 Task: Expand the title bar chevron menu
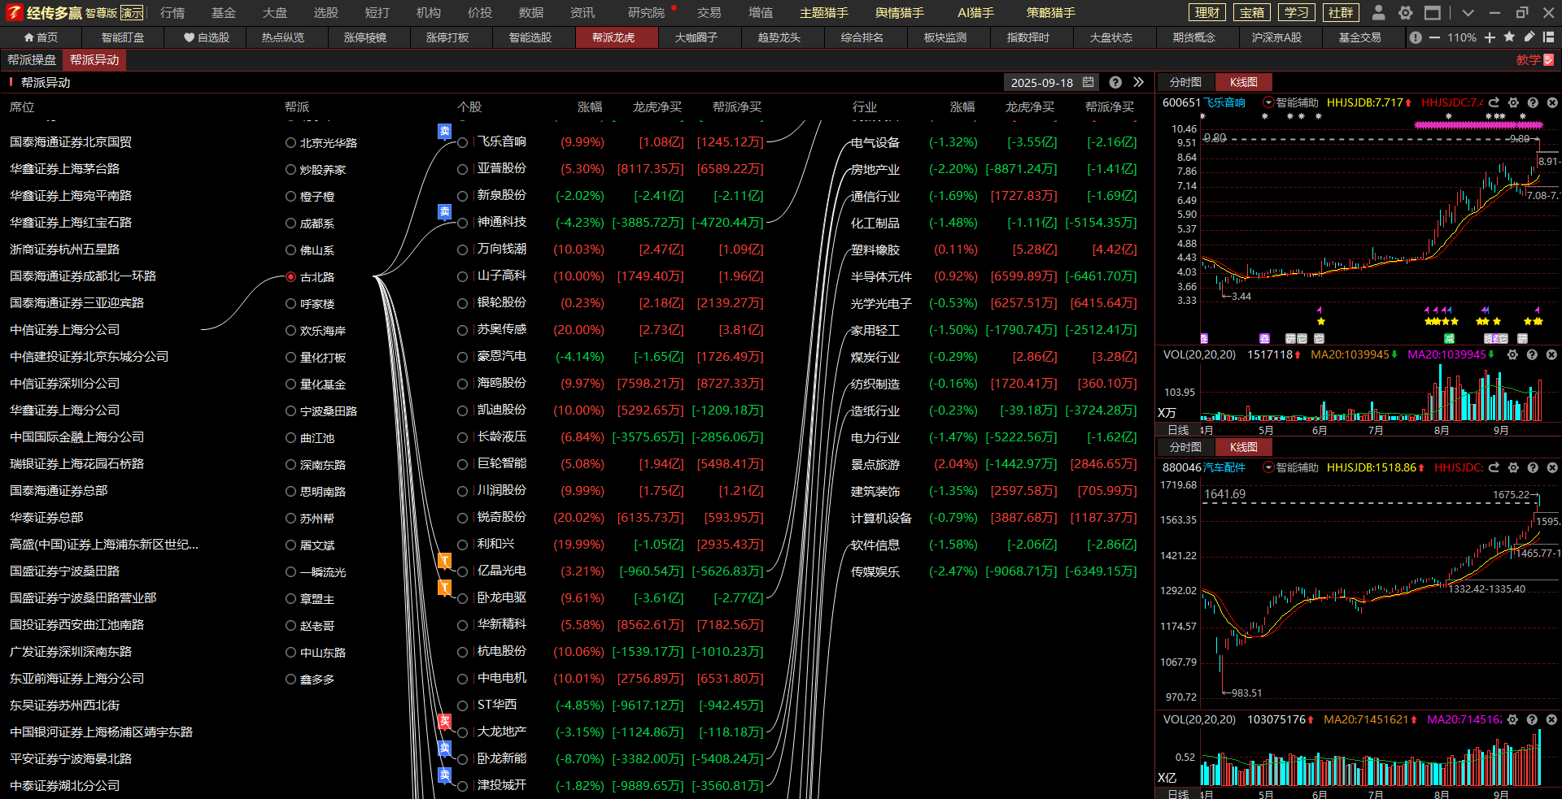1468,12
